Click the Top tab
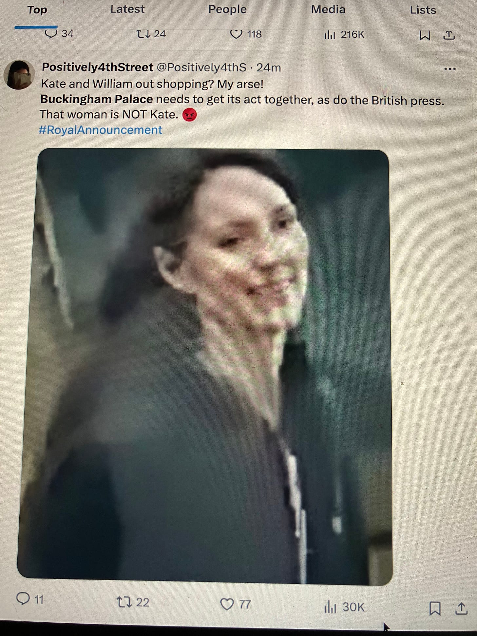The image size is (477, 636). coord(37,10)
